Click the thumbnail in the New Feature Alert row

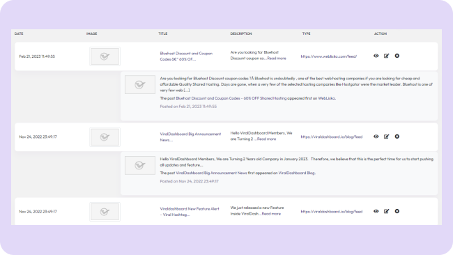pyautogui.click(x=105, y=212)
